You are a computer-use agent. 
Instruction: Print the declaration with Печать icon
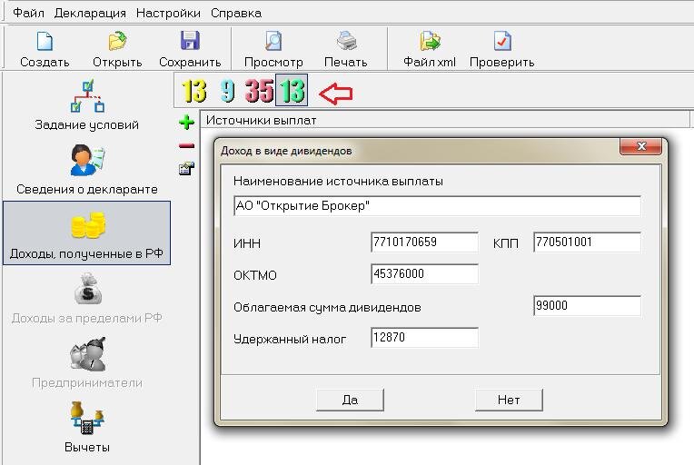346,41
